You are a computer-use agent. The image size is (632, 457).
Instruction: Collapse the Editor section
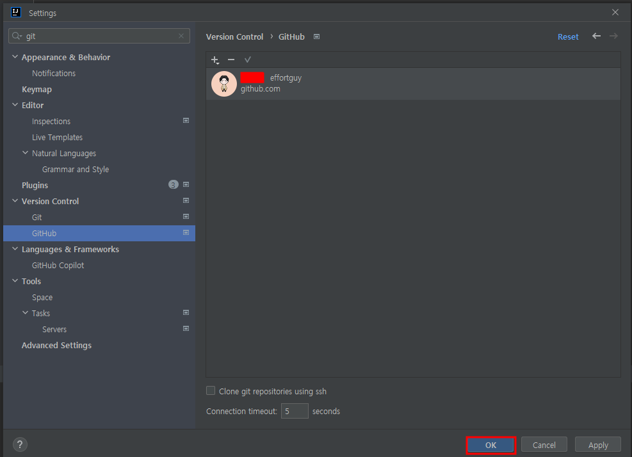(x=15, y=105)
